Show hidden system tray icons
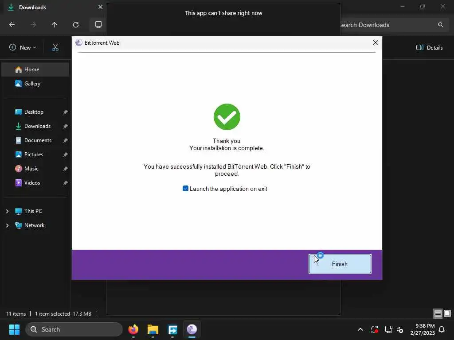 pos(360,329)
